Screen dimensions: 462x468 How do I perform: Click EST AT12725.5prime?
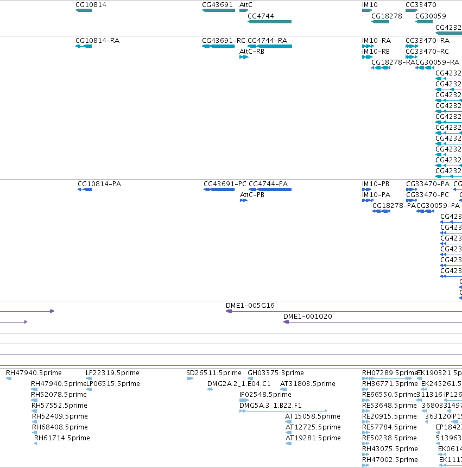click(x=289, y=433)
